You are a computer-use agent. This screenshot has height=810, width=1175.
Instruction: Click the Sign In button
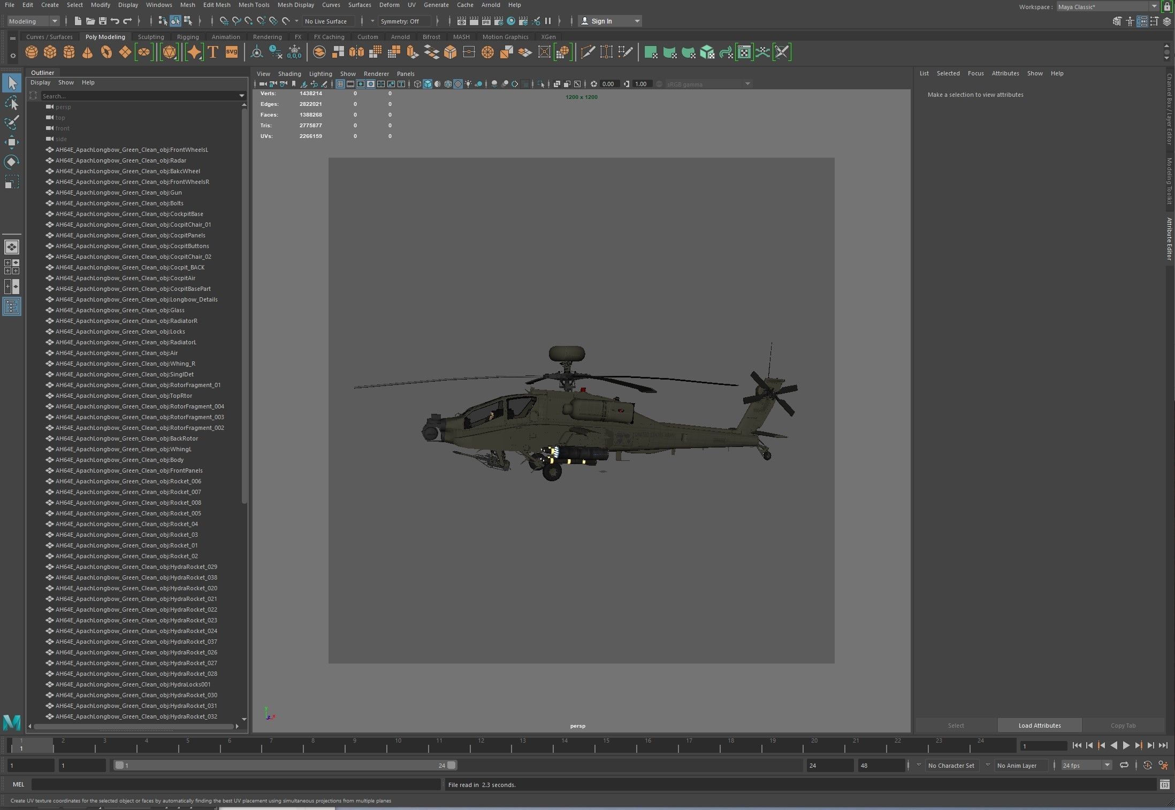tap(602, 21)
